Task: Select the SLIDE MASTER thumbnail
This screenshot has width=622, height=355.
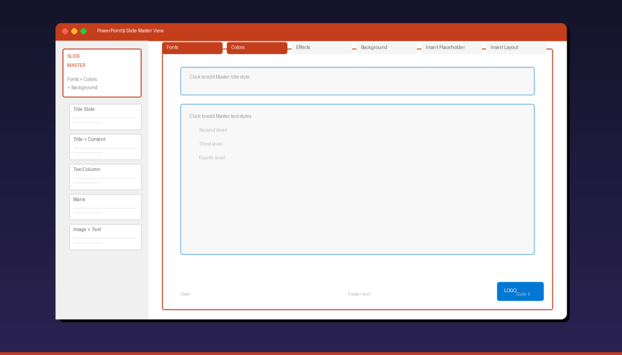Action: click(x=102, y=73)
